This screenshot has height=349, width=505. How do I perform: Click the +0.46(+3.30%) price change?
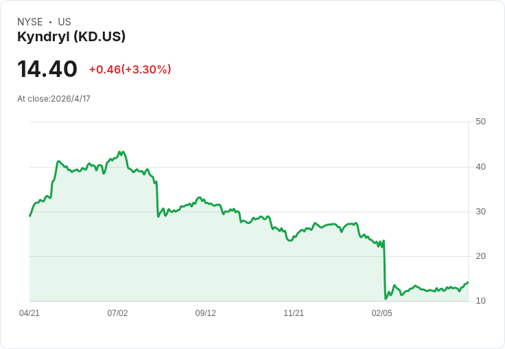coord(130,69)
